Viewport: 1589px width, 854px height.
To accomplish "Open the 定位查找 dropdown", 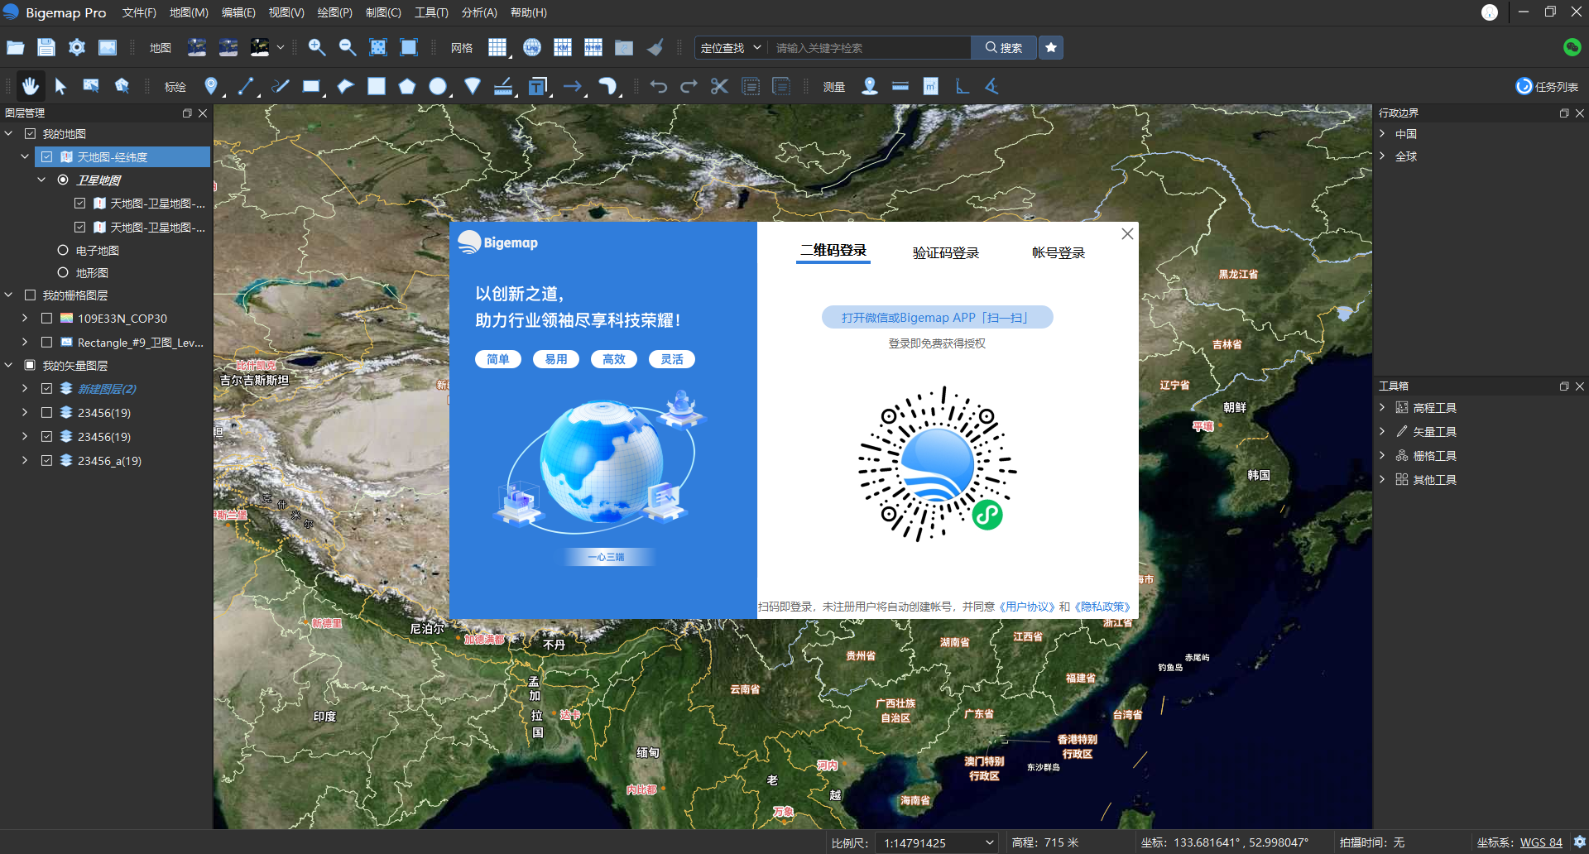I will [x=731, y=48].
